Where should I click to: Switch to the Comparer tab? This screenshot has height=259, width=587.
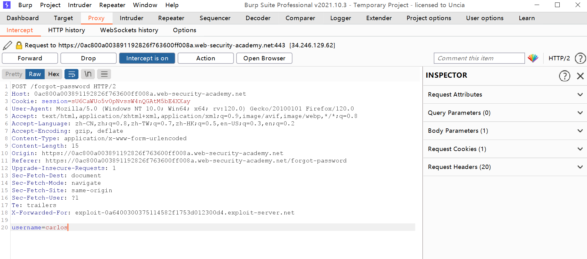coord(300,18)
